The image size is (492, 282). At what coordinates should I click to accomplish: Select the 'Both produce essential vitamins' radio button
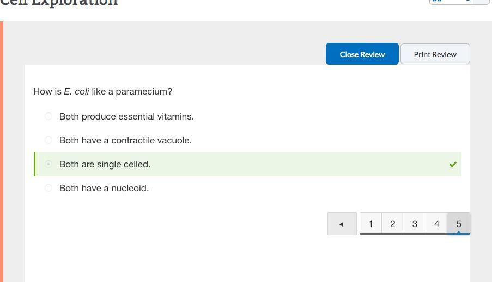48,116
